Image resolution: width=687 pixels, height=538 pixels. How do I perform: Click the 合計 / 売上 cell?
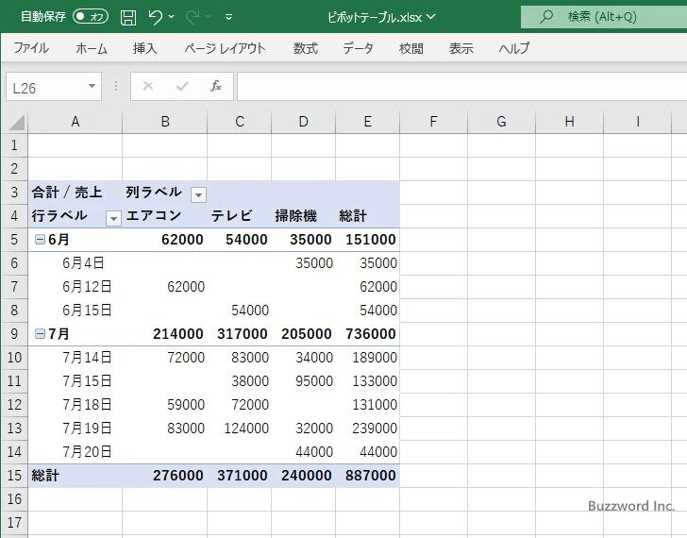pos(75,193)
